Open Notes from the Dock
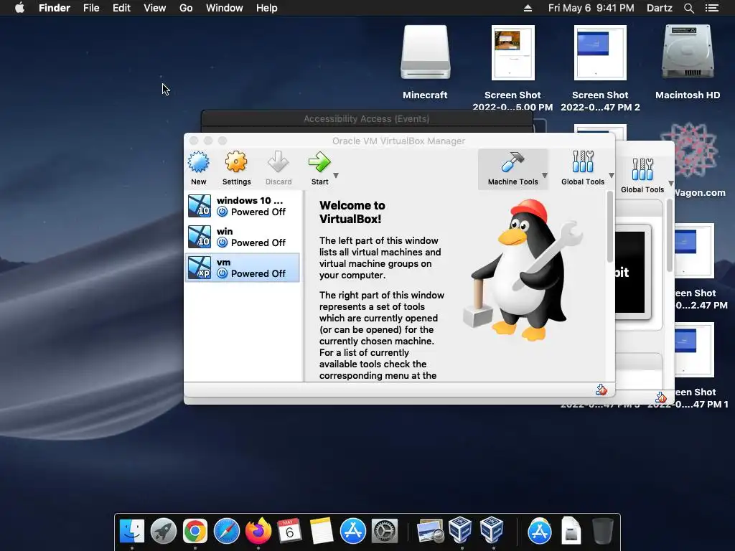The height and width of the screenshot is (551, 735). tap(321, 532)
